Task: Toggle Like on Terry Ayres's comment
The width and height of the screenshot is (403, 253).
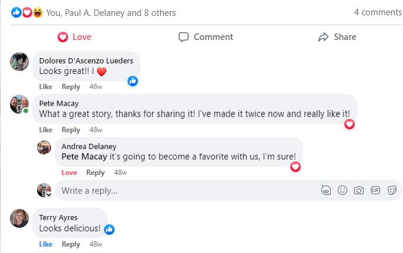Action: 46,244
